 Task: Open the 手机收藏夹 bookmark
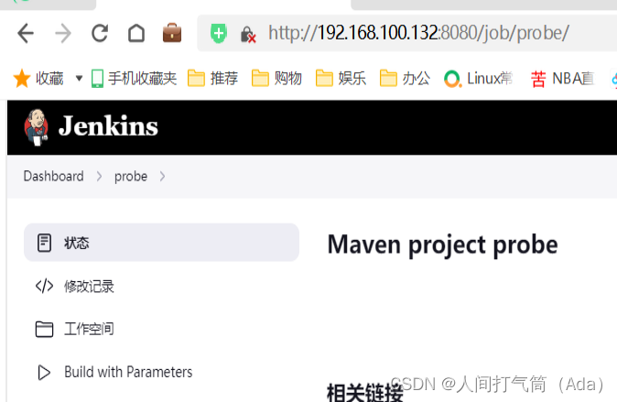point(134,79)
